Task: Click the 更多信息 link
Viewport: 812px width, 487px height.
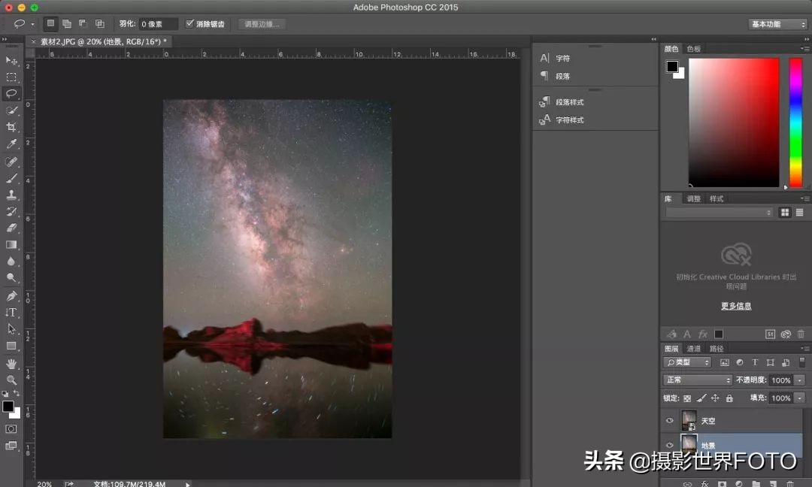Action: 735,306
